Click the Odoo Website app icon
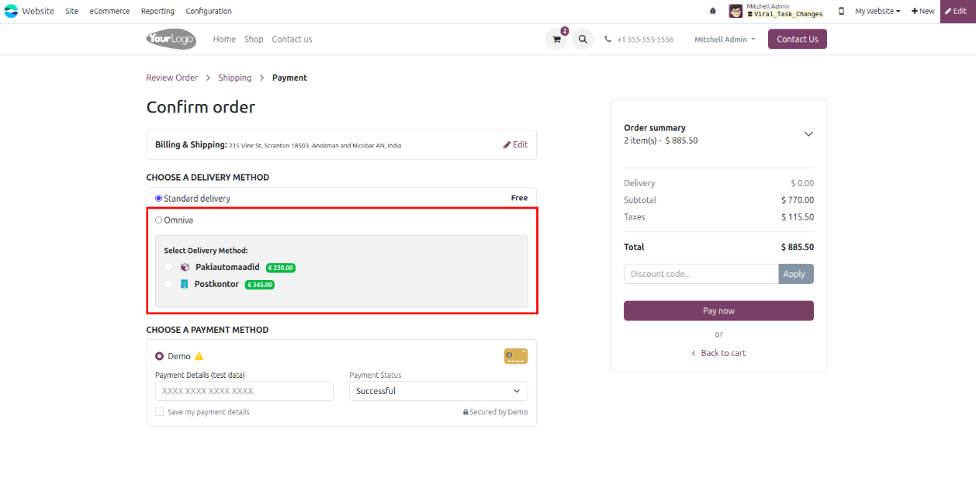Image resolution: width=976 pixels, height=488 pixels. [x=11, y=12]
